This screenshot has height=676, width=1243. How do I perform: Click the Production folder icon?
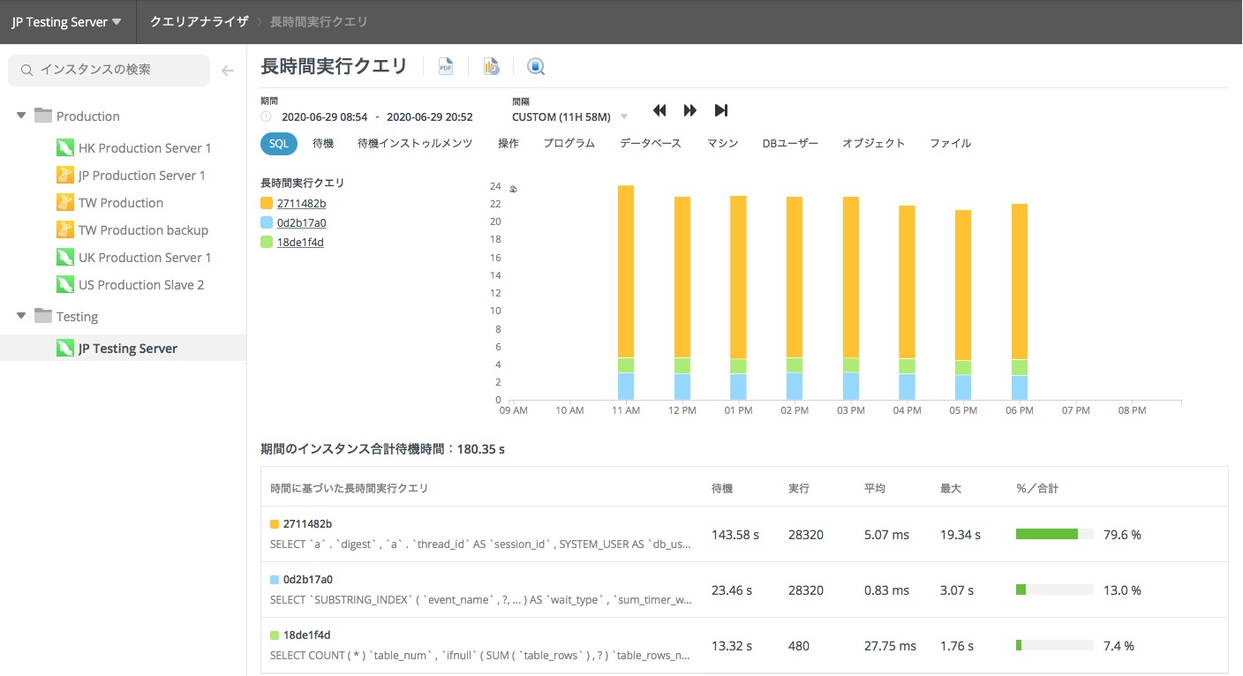(x=42, y=116)
